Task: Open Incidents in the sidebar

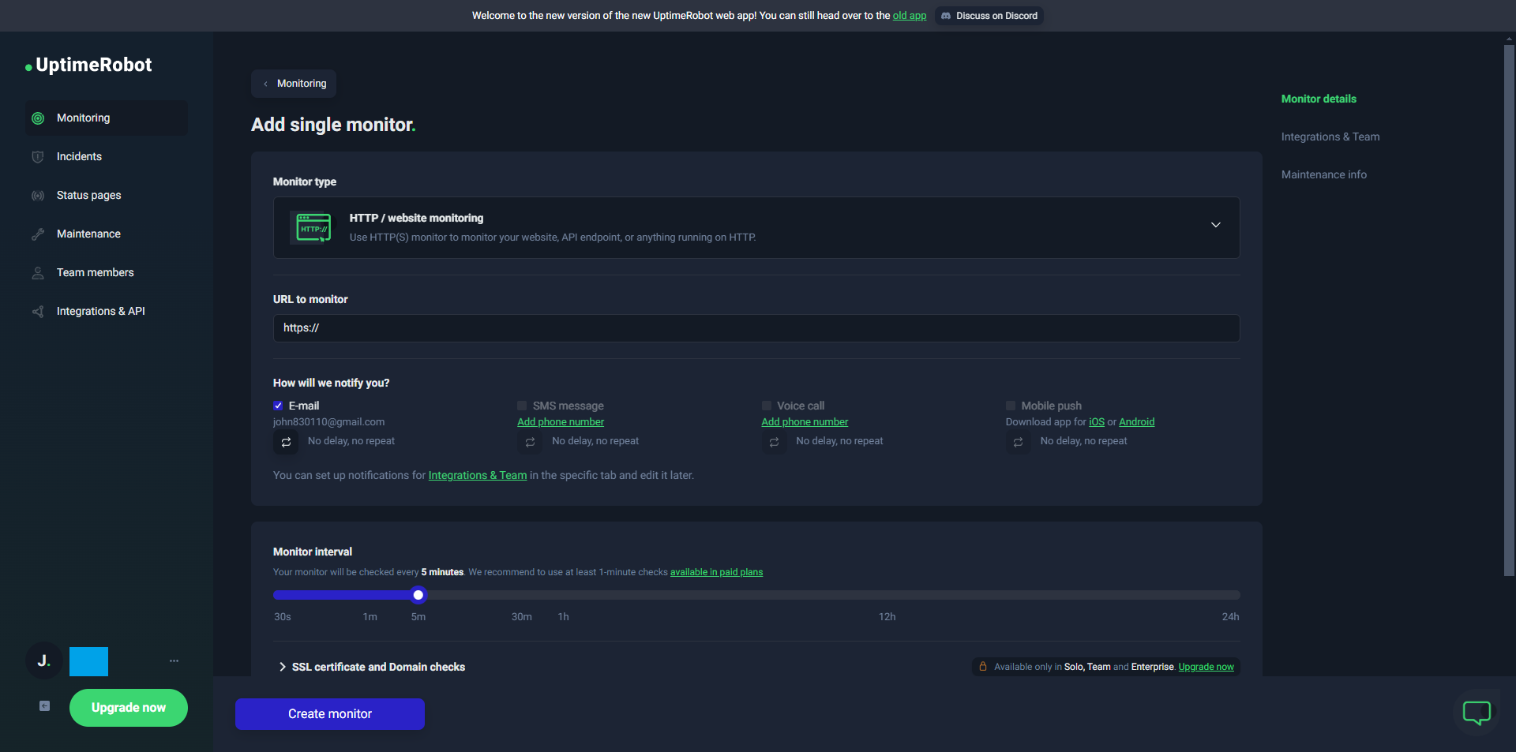Action: pos(107,157)
